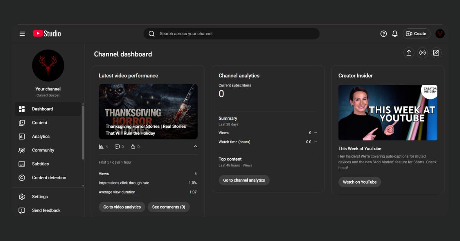460x241 pixels.
Task: Click the Settings gear icon
Action: point(22,197)
